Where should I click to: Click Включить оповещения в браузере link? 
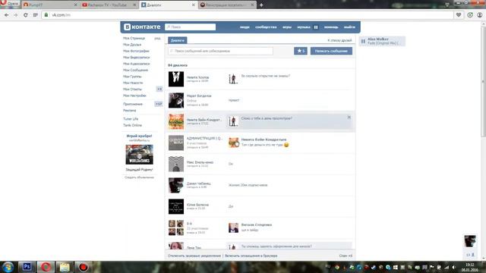(x=251, y=256)
